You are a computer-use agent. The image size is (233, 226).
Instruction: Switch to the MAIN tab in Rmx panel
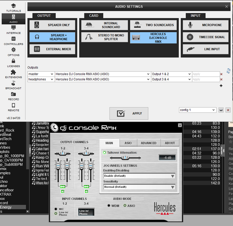(109, 143)
